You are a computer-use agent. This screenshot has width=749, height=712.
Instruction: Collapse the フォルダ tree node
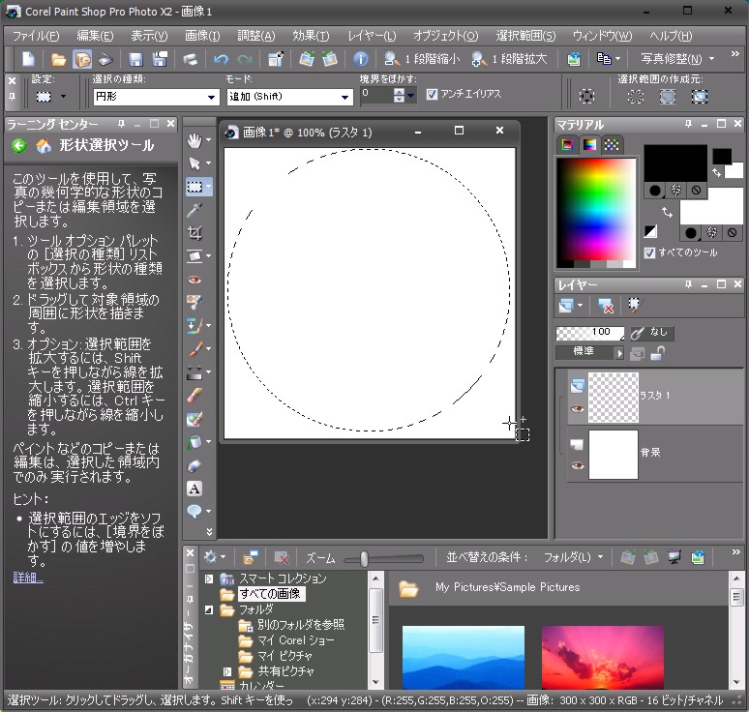(x=209, y=609)
